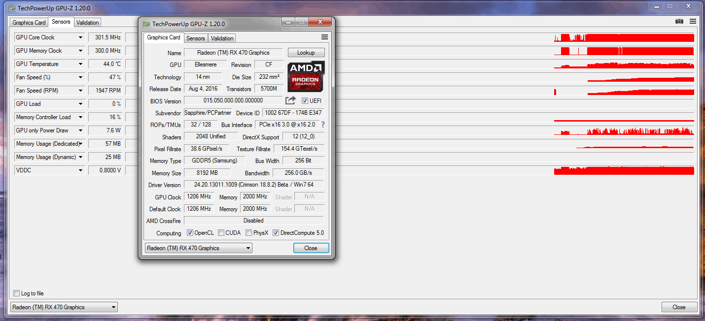The width and height of the screenshot is (705, 321).
Task: Click the Driver Version field
Action: point(254,185)
